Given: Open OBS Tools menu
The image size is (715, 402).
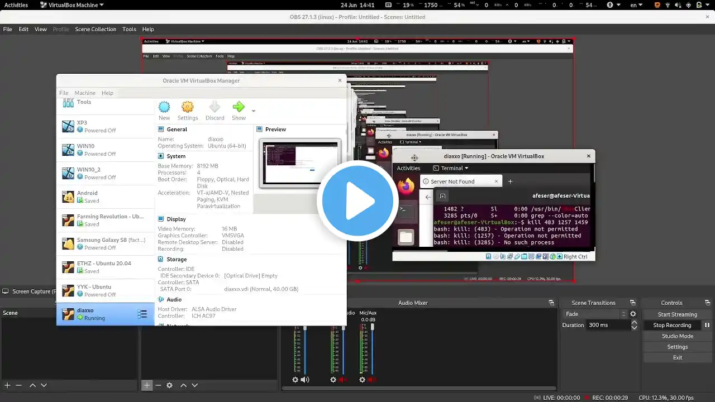Looking at the screenshot, I should 129,29.
